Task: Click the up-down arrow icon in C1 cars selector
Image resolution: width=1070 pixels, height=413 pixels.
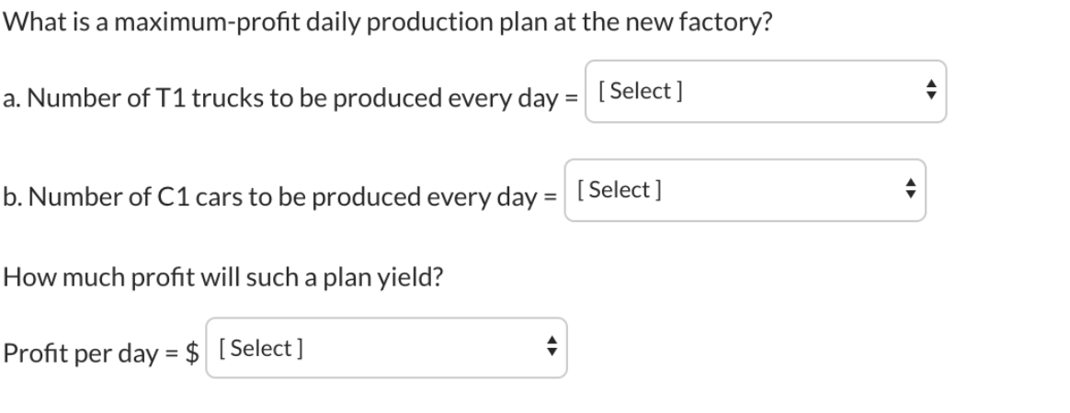Action: tap(910, 191)
